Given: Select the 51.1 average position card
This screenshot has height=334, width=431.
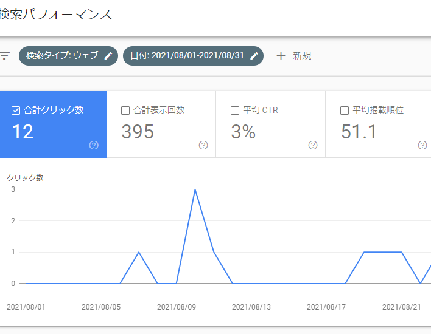Looking at the screenshot, I should tap(378, 124).
